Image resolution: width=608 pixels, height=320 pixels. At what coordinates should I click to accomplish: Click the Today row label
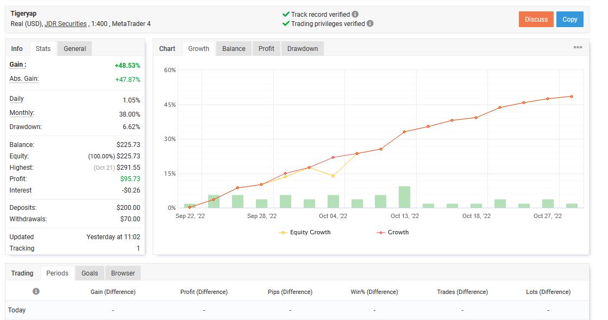click(17, 310)
